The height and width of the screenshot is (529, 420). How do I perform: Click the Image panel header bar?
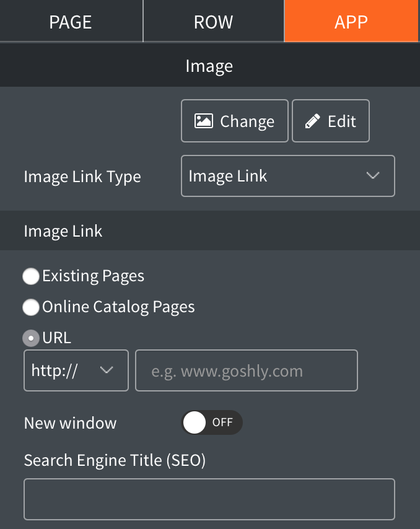(209, 66)
